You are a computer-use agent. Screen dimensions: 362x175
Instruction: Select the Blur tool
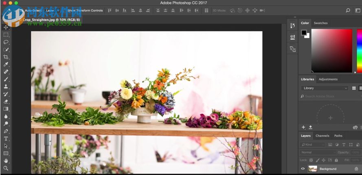click(6, 116)
